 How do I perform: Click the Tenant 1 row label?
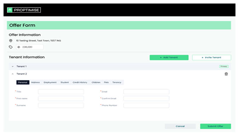click(22, 66)
